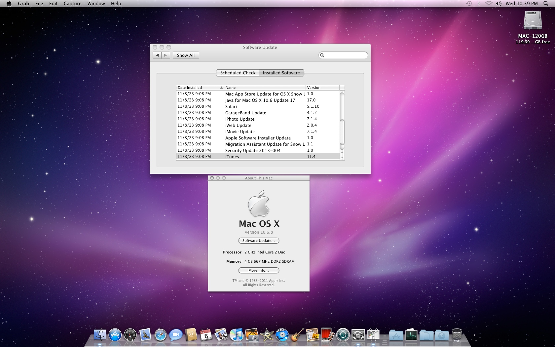Open the Help menu
This screenshot has width=555, height=347.
(x=116, y=4)
